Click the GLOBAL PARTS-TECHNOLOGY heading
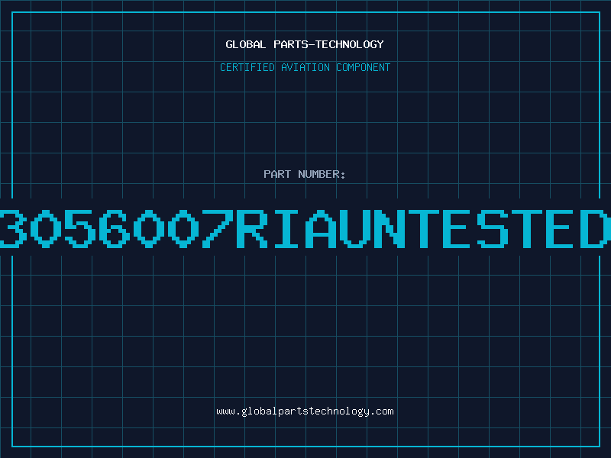 coord(305,44)
